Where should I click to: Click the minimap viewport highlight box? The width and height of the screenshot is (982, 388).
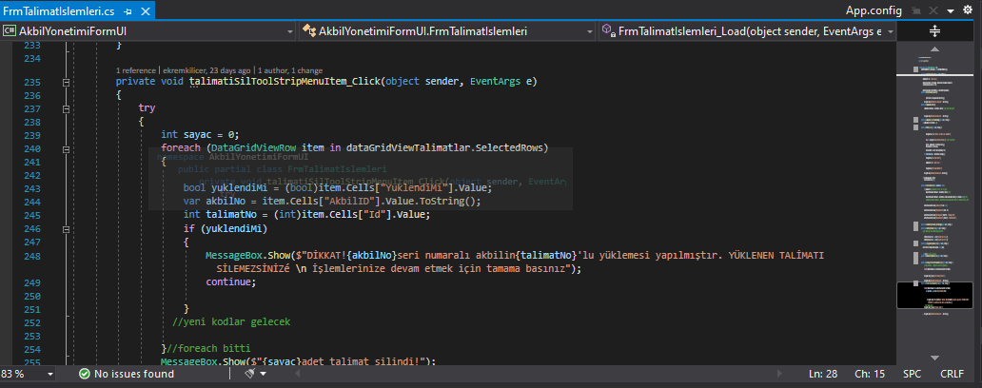[933, 296]
